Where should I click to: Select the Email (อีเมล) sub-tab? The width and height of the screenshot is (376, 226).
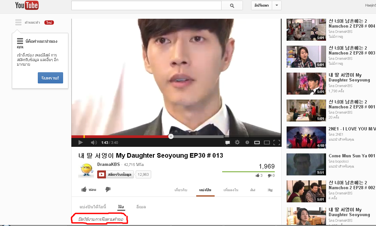coord(141,207)
